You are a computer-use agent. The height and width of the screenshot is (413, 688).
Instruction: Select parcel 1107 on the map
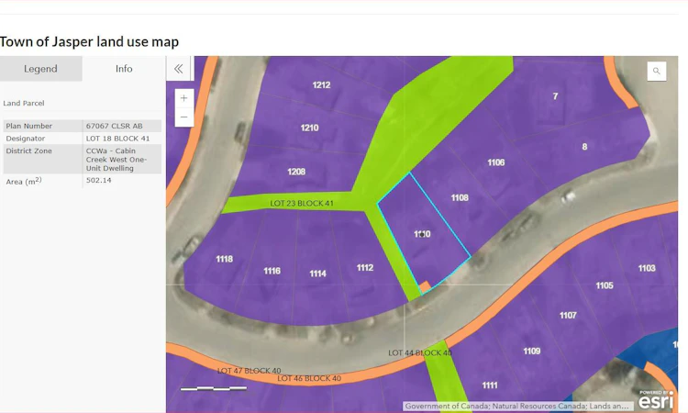pyautogui.click(x=568, y=315)
